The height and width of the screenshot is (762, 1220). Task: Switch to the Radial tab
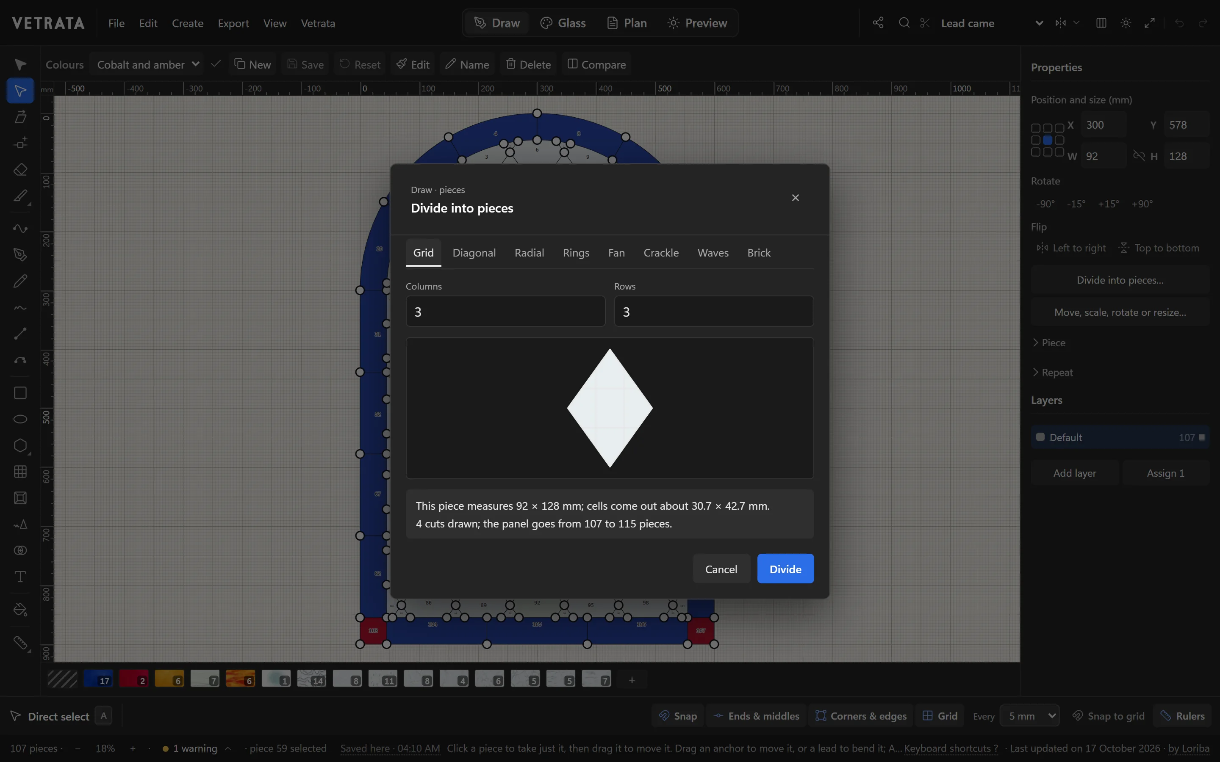[529, 252]
